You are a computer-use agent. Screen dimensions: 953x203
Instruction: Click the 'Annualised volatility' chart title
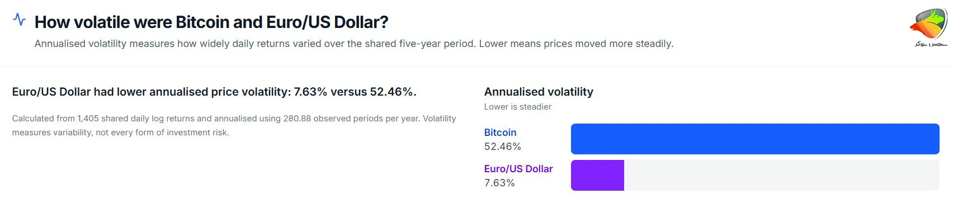(x=539, y=92)
